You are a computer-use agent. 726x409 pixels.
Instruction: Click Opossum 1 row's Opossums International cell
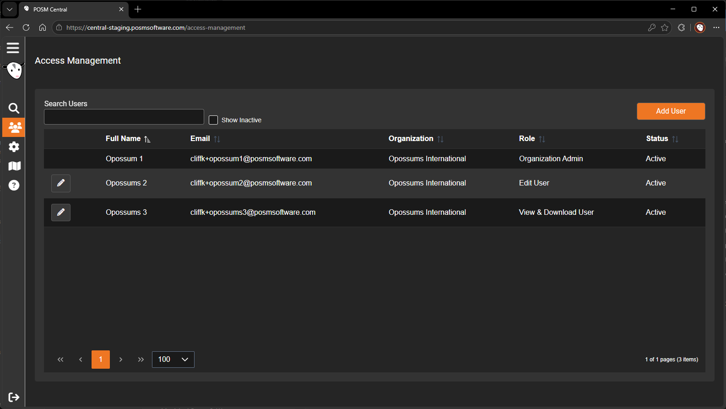click(x=427, y=159)
